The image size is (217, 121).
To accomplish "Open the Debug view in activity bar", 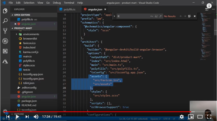I will tap(5, 41).
